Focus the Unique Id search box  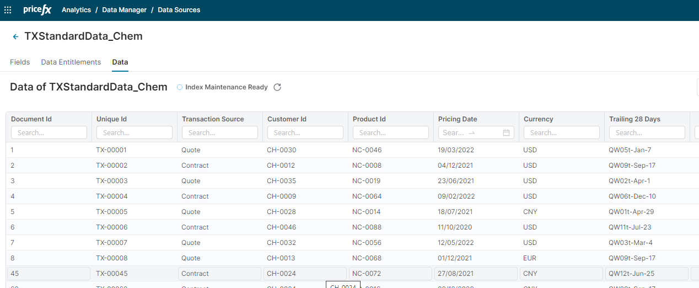135,133
